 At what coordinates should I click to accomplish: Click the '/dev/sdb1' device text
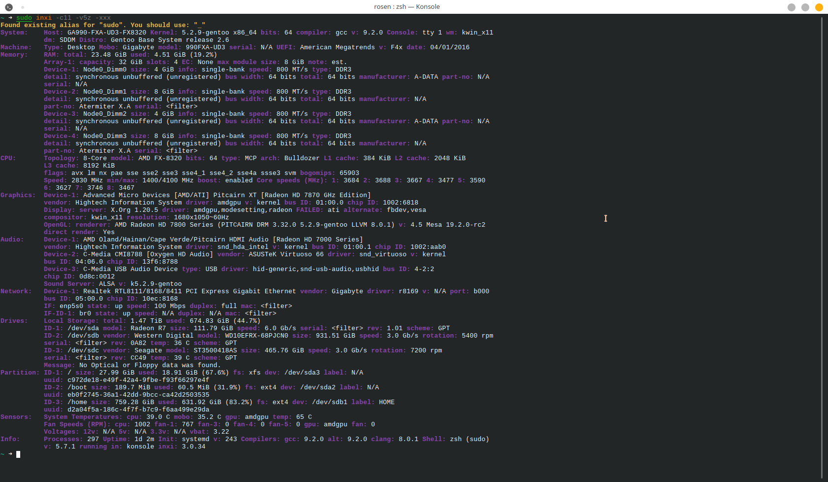point(330,402)
